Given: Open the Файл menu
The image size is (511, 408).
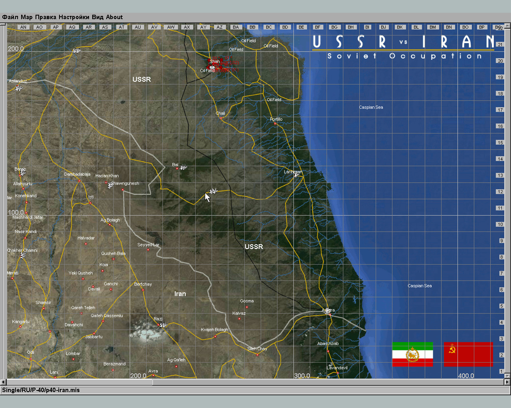Looking at the screenshot, I should [10, 17].
